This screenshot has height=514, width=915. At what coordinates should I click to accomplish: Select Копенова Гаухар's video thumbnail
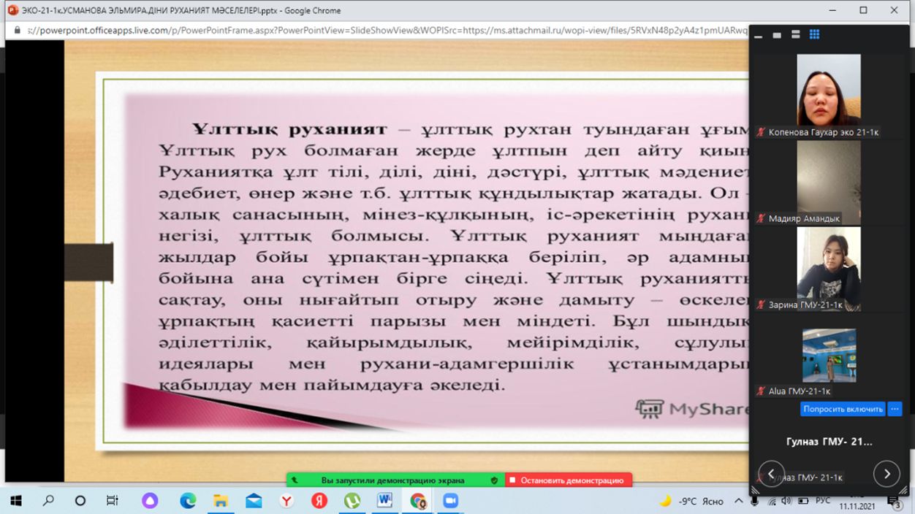point(828,91)
